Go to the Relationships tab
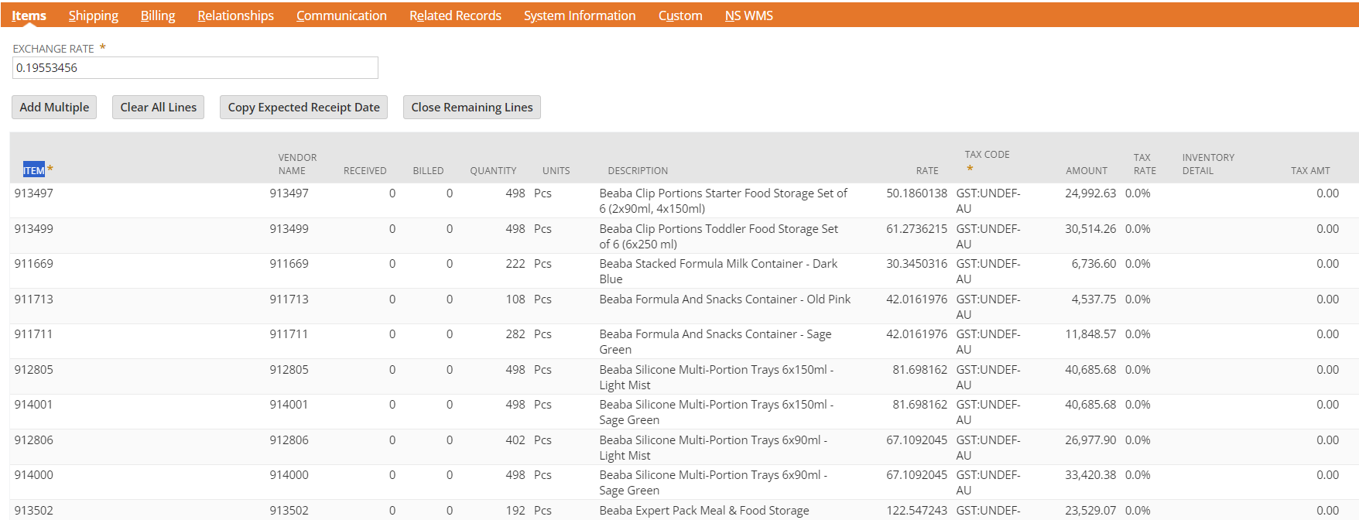The height and width of the screenshot is (520, 1359). [236, 15]
